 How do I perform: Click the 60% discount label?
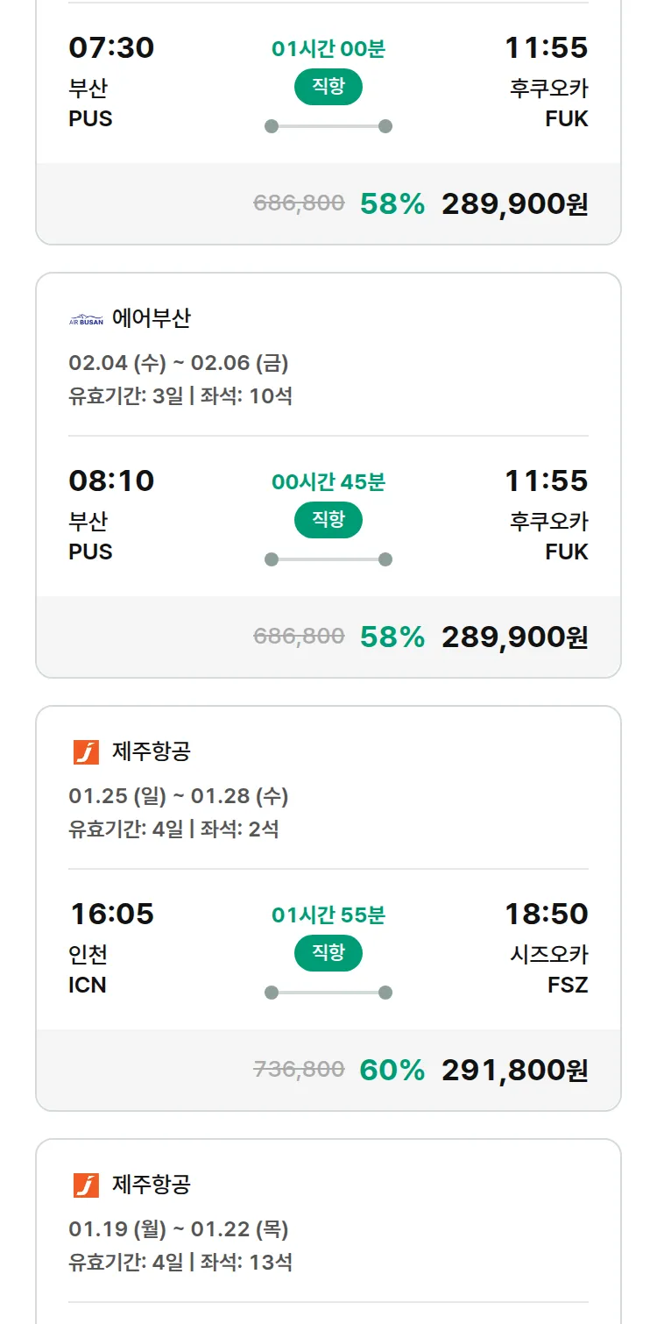click(392, 1071)
